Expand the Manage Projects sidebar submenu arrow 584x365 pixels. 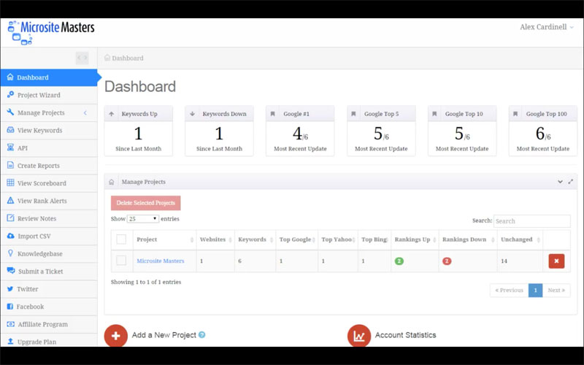[85, 112]
